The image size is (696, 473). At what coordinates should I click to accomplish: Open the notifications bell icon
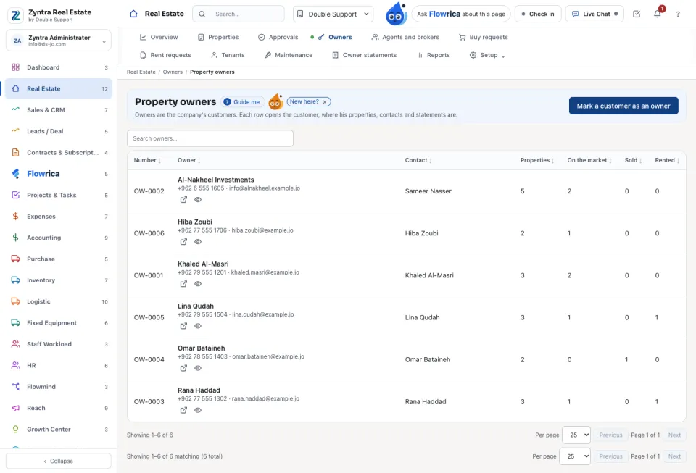(x=658, y=14)
